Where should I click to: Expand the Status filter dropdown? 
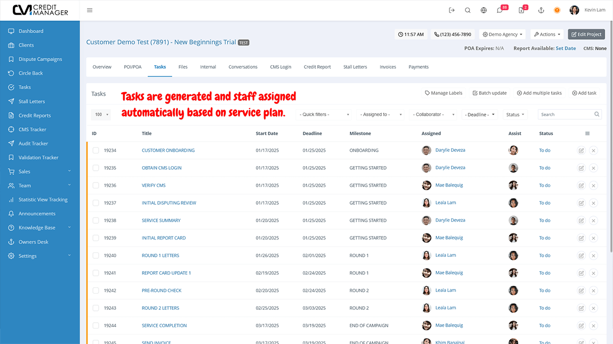516,114
